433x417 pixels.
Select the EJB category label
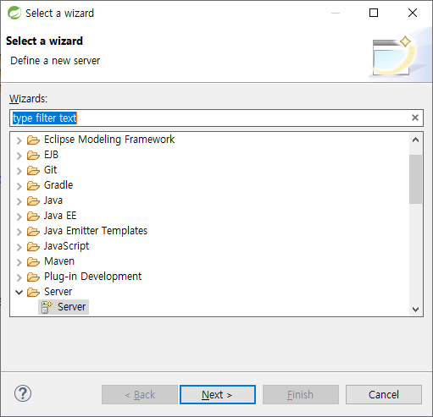(51, 155)
